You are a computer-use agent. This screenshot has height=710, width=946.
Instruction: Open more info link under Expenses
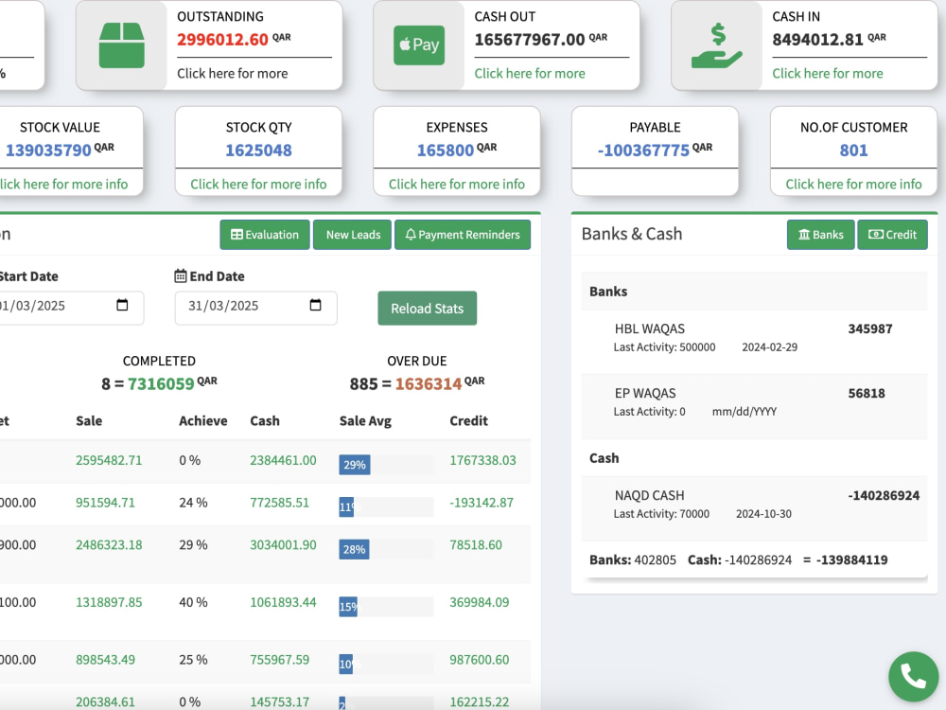pos(457,185)
